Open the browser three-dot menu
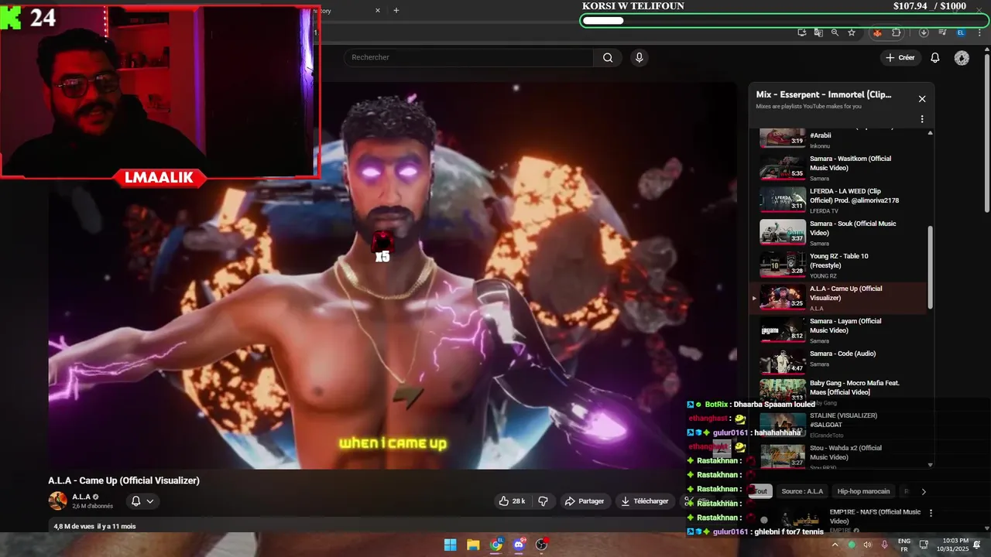The image size is (991, 557). click(979, 32)
